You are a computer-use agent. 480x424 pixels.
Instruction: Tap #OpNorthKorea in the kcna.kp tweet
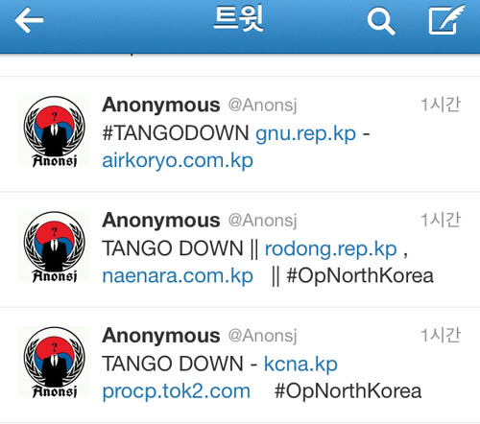tap(348, 391)
